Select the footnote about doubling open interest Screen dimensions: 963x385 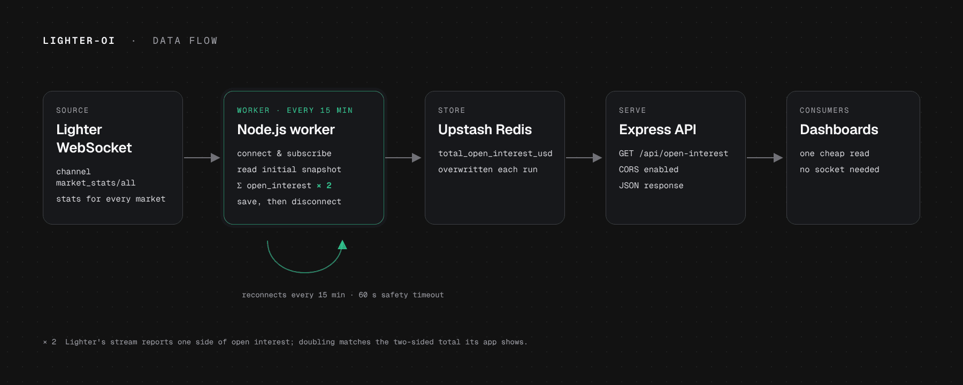pos(285,342)
